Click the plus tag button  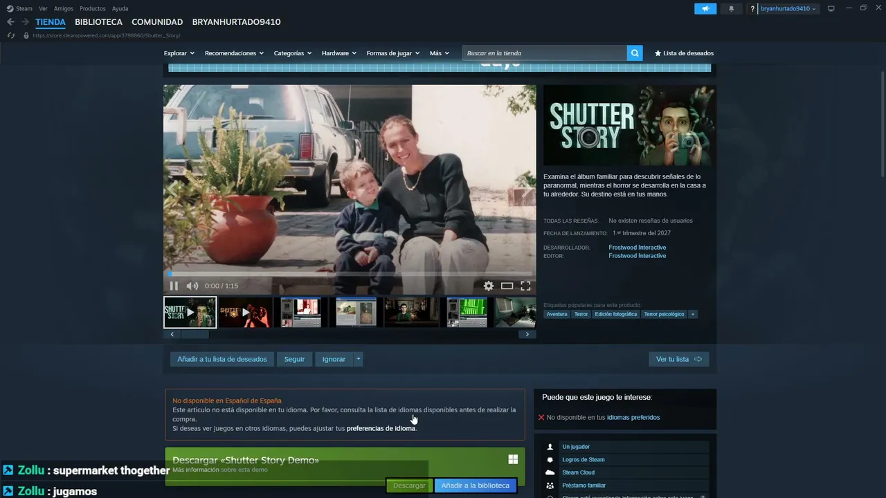pyautogui.click(x=692, y=314)
